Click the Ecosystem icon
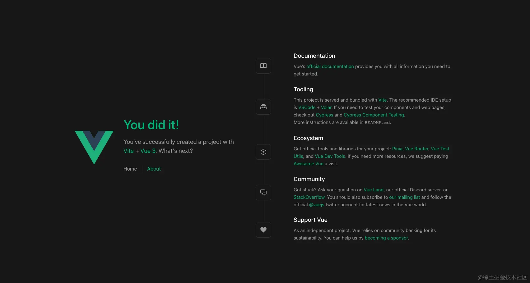The height and width of the screenshot is (283, 530). tap(263, 152)
